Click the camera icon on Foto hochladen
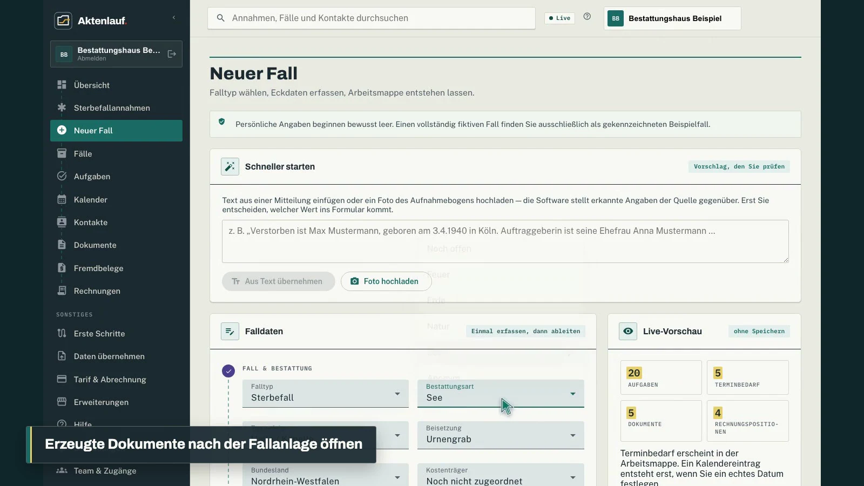This screenshot has height=486, width=864. pos(355,281)
